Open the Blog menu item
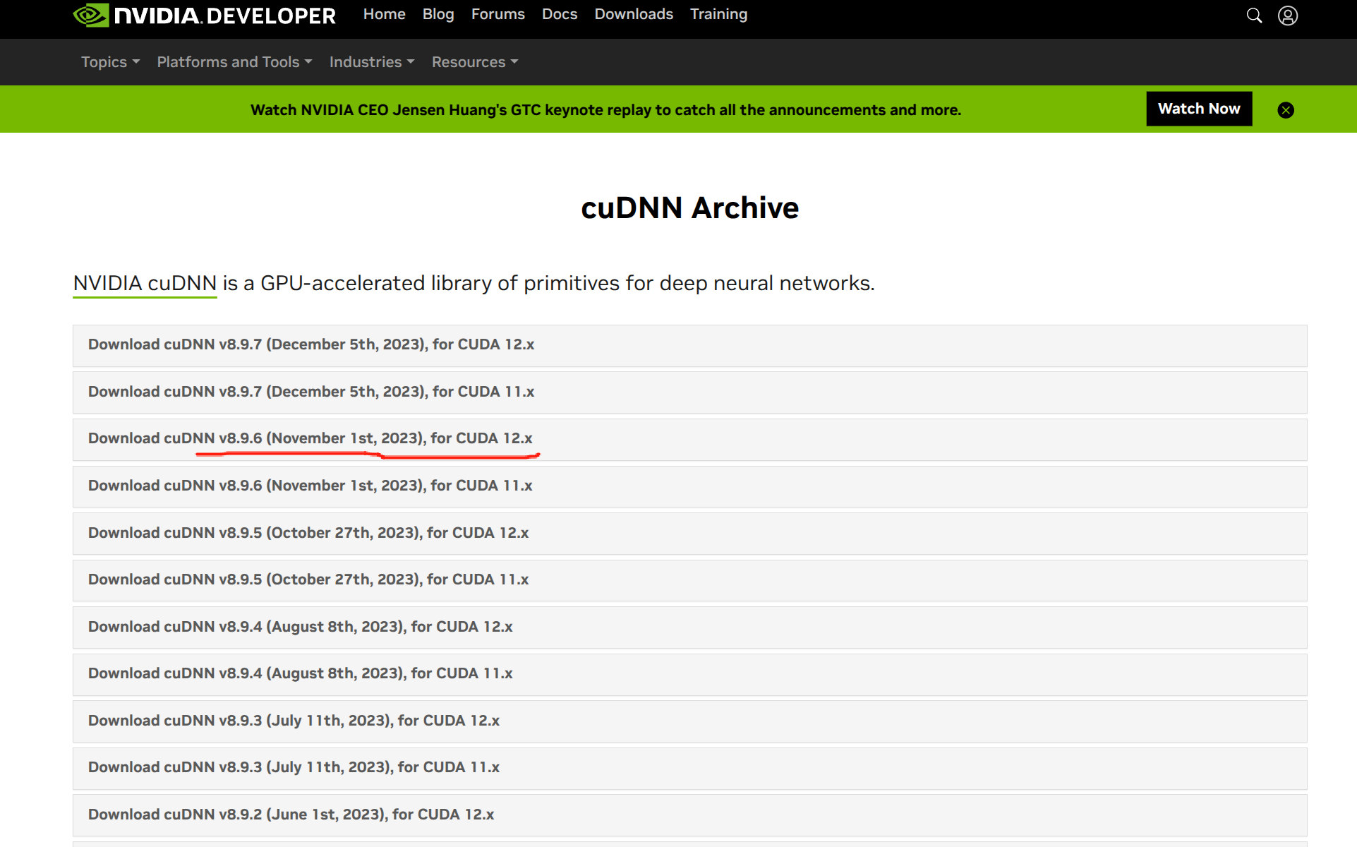Viewport: 1357px width, 847px height. pyautogui.click(x=438, y=14)
